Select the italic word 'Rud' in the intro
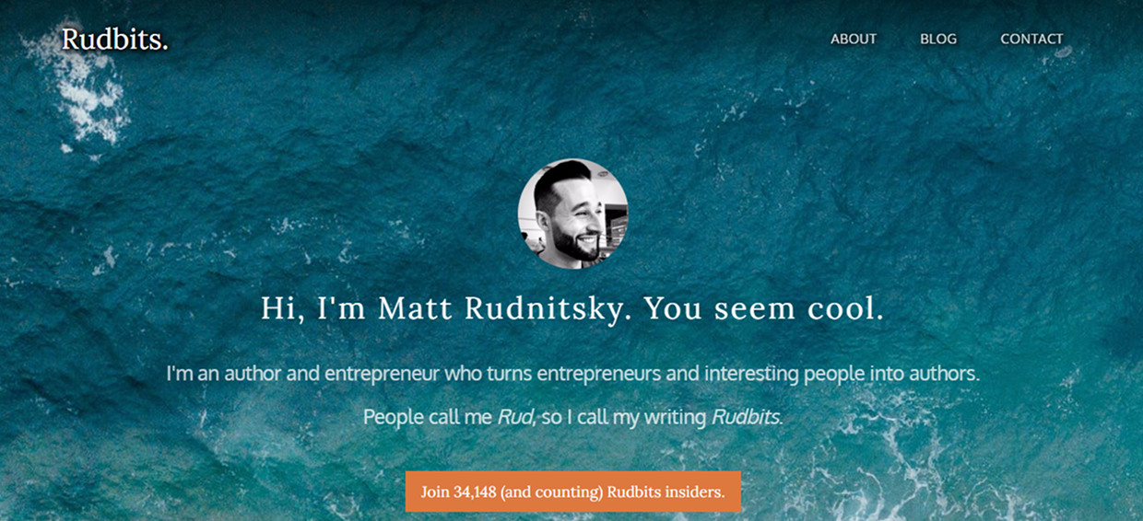The image size is (1143, 521). pos(516,417)
